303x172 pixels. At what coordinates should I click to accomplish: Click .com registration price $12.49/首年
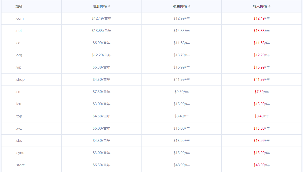(x=101, y=18)
